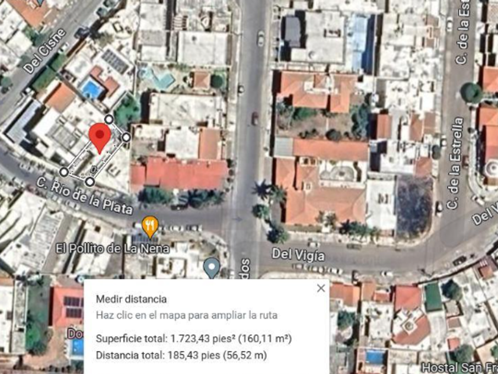Click the 0 distance label on the measurement line
The width and height of the screenshot is (498, 374).
pos(93,170)
